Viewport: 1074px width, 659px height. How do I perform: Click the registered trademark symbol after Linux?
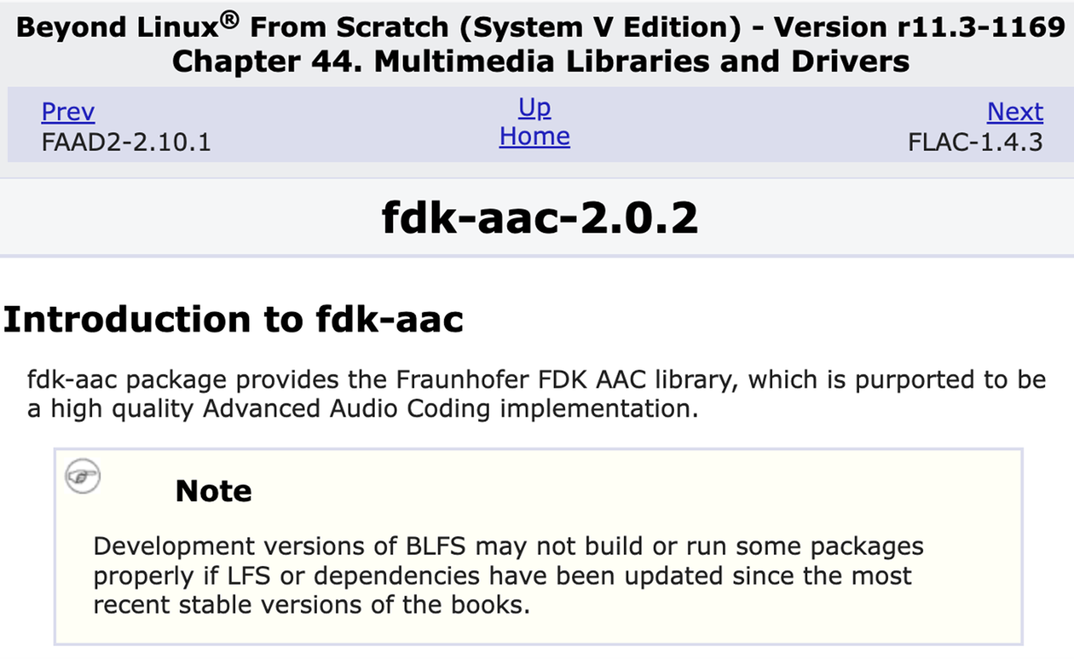[x=229, y=20]
